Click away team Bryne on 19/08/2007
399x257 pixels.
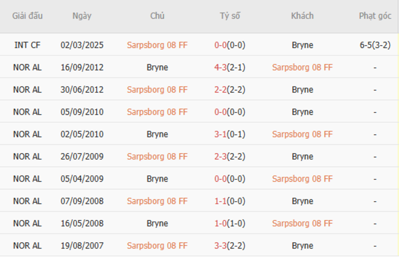[x=302, y=245]
